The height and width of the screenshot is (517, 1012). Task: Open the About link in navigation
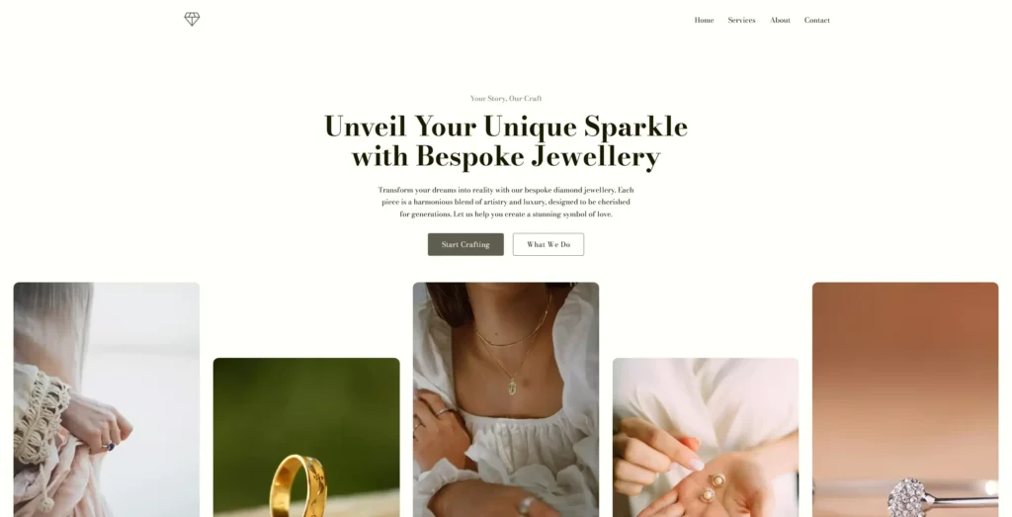click(780, 20)
